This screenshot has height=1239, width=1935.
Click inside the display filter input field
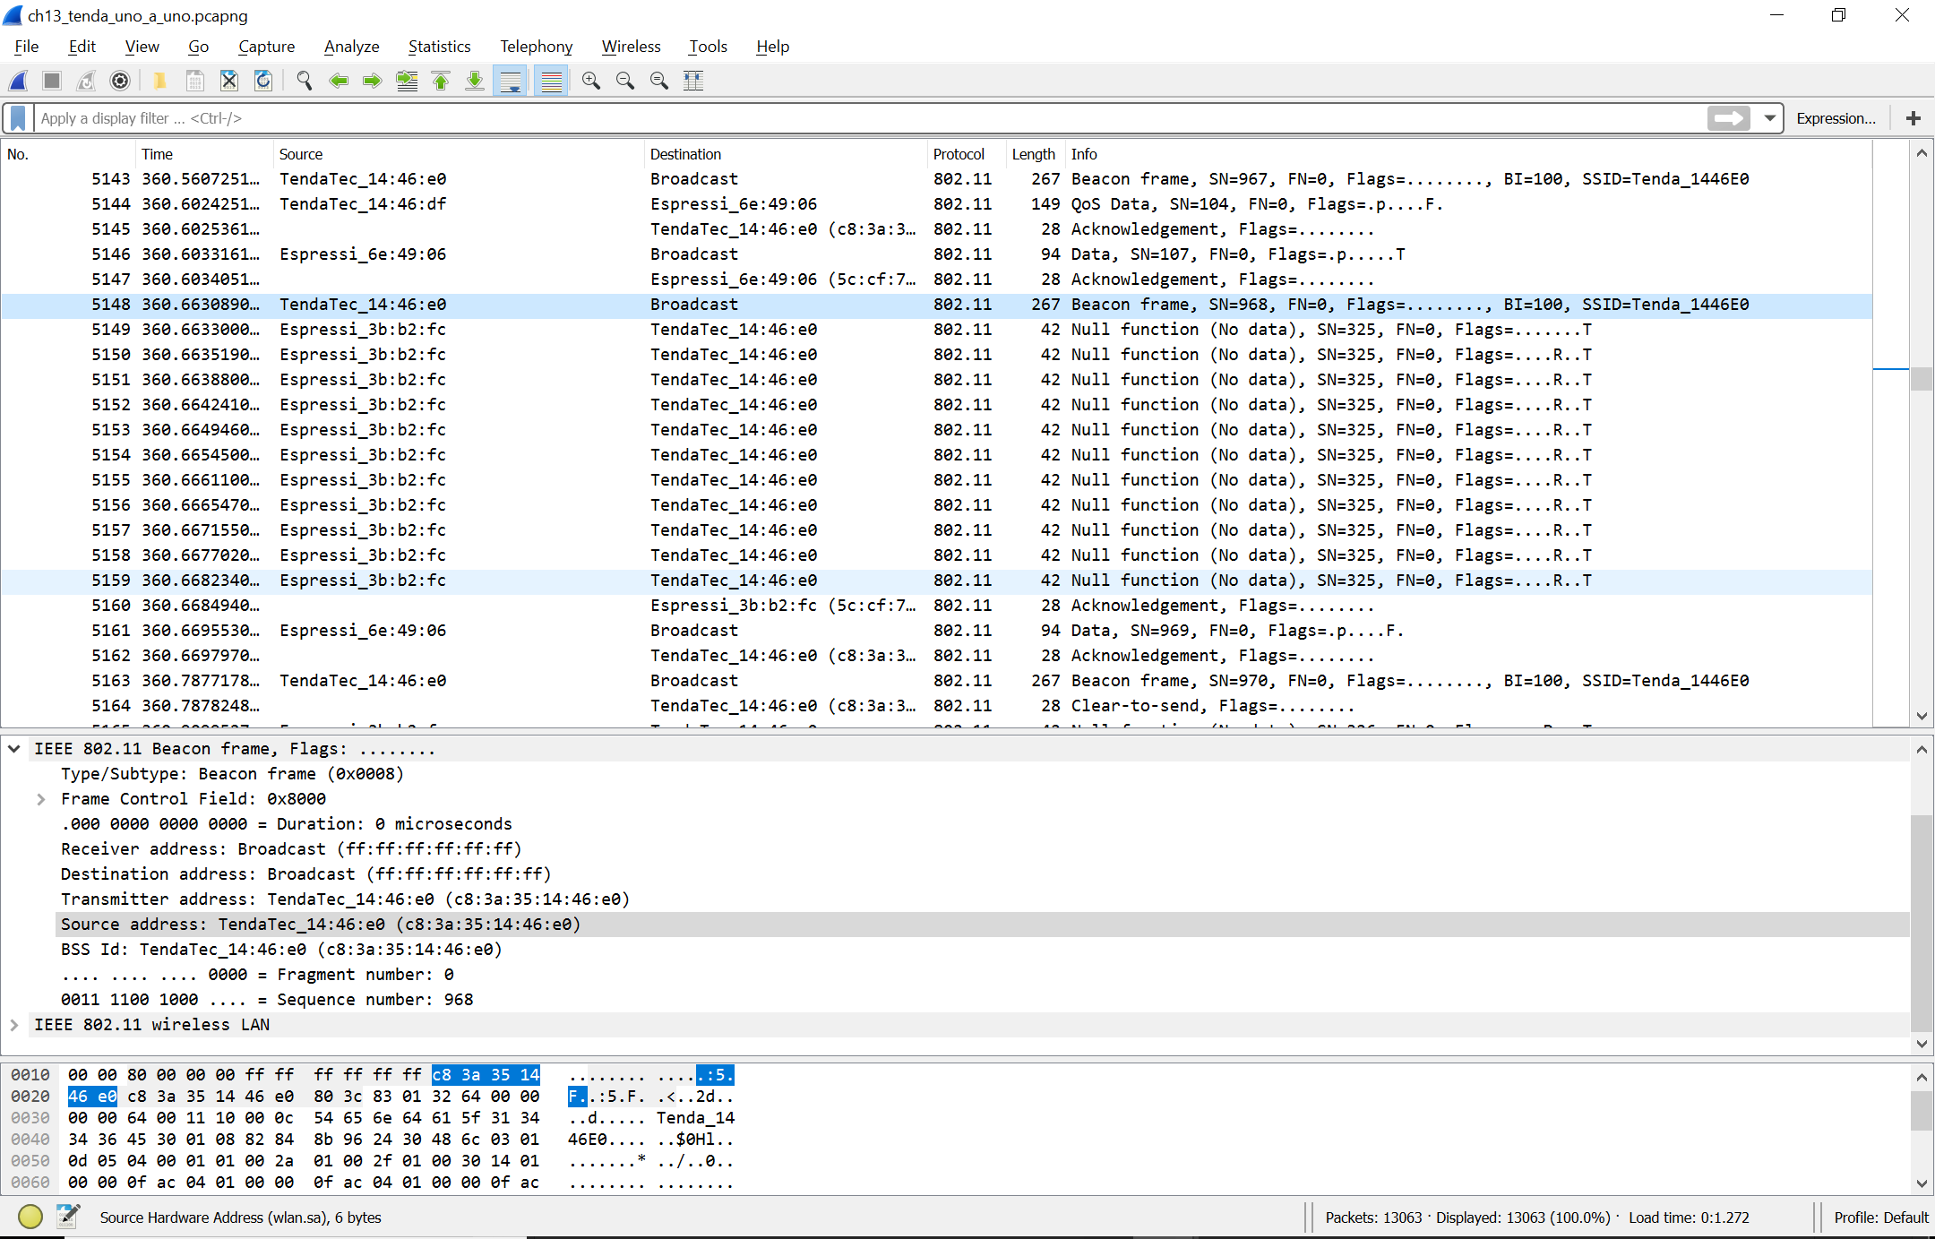point(537,117)
